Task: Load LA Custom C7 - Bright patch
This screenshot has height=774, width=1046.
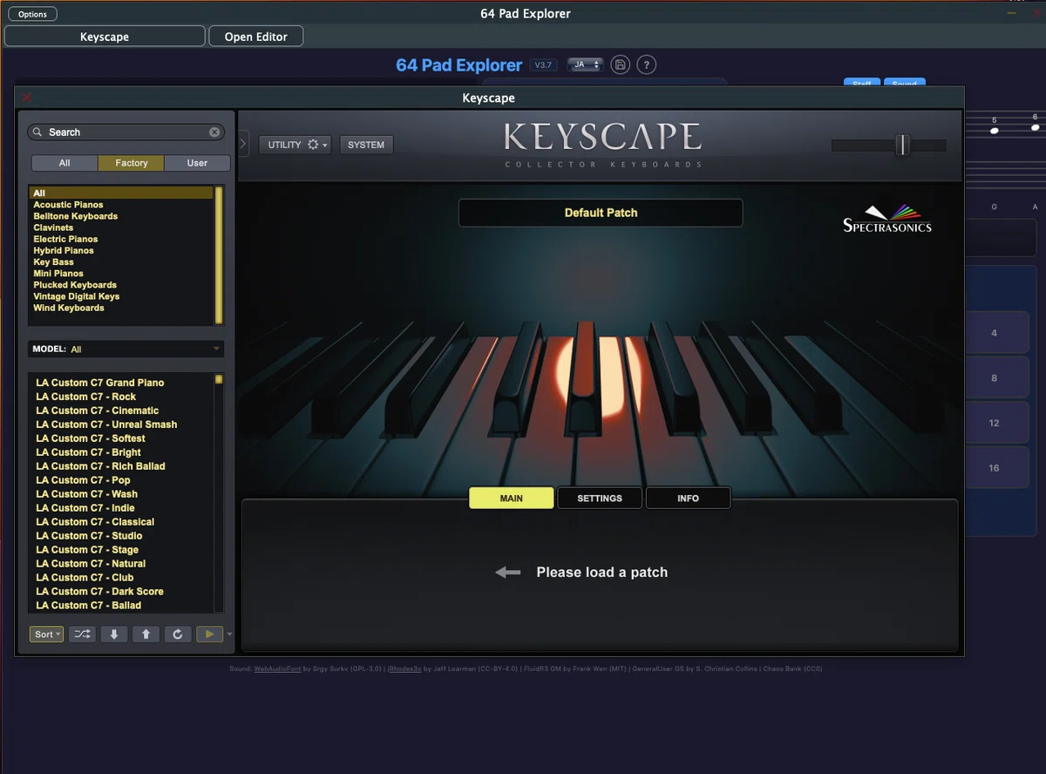Action: coord(89,452)
